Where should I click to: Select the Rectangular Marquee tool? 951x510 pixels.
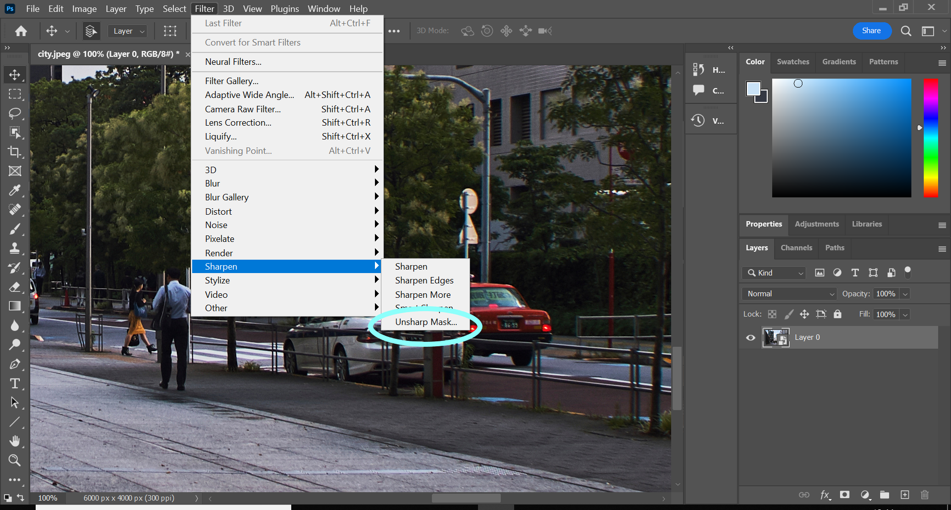tap(15, 94)
